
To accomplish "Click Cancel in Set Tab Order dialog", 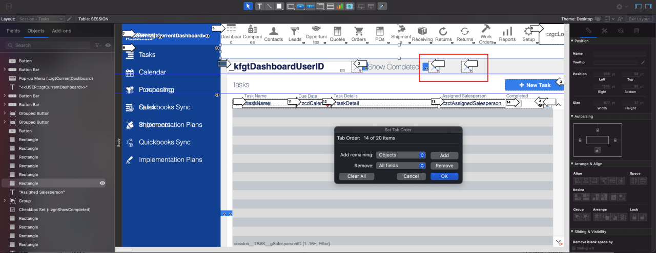I will coord(411,176).
